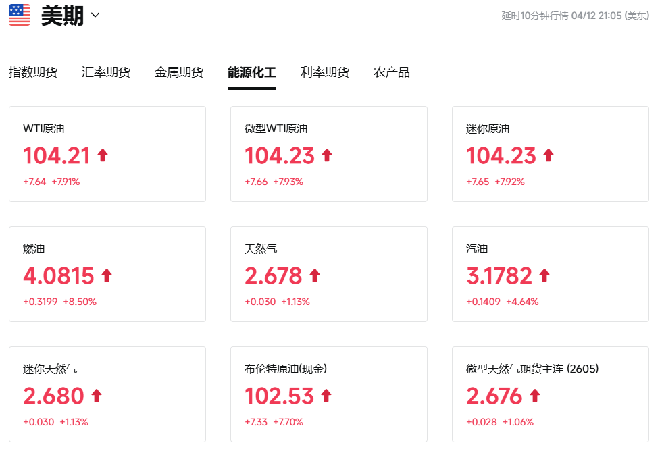The image size is (662, 451).
Task: Click the +7.92% percent change
Action: click(509, 182)
